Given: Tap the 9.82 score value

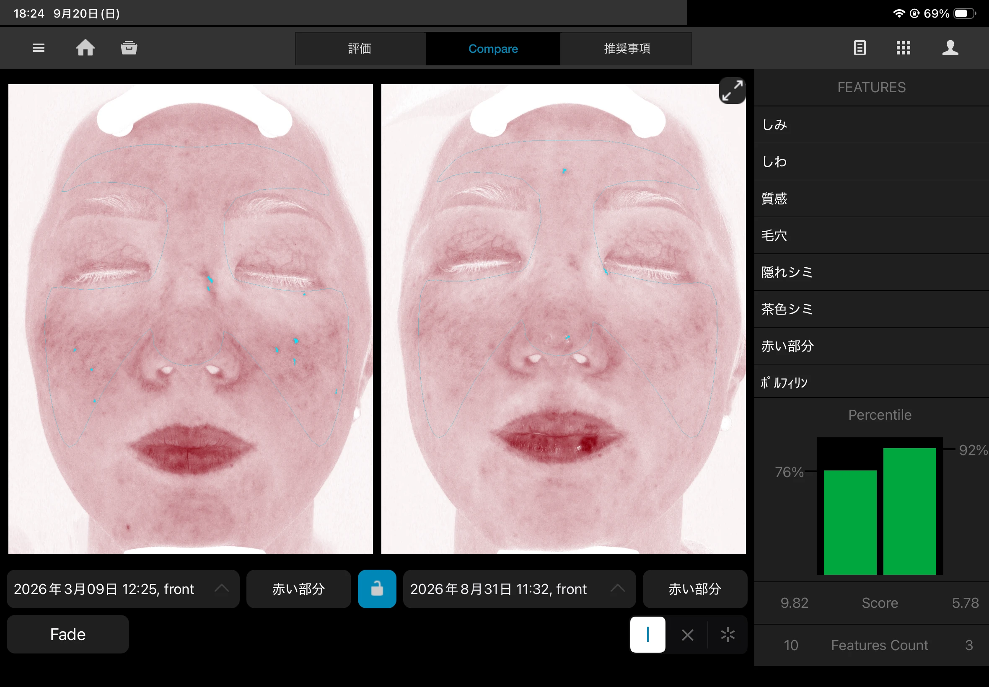Looking at the screenshot, I should [x=795, y=603].
